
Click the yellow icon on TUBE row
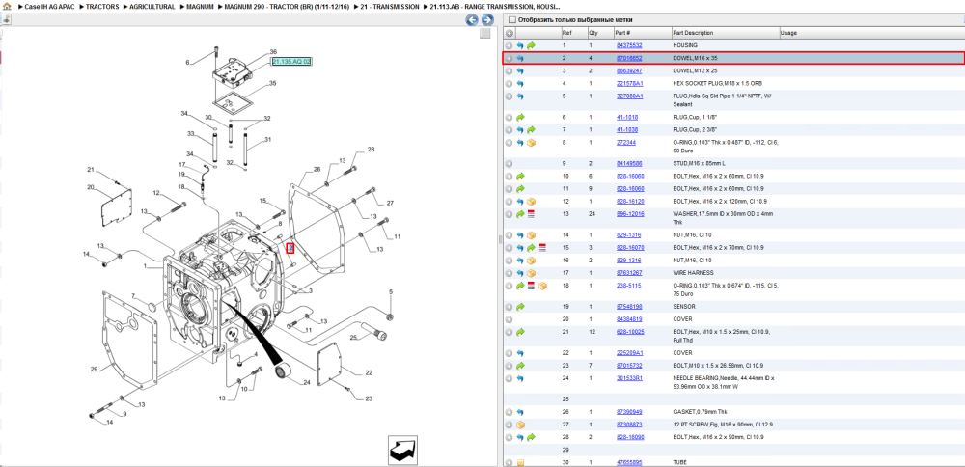520,463
